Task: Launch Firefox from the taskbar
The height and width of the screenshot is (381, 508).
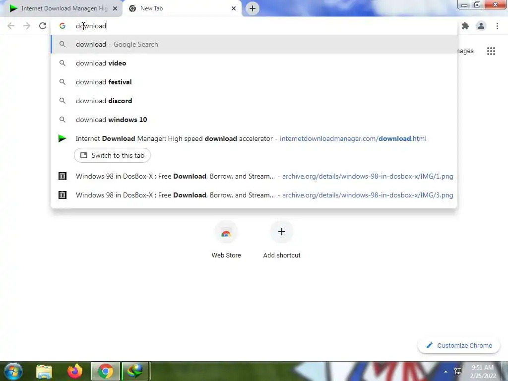Action: tap(75, 371)
